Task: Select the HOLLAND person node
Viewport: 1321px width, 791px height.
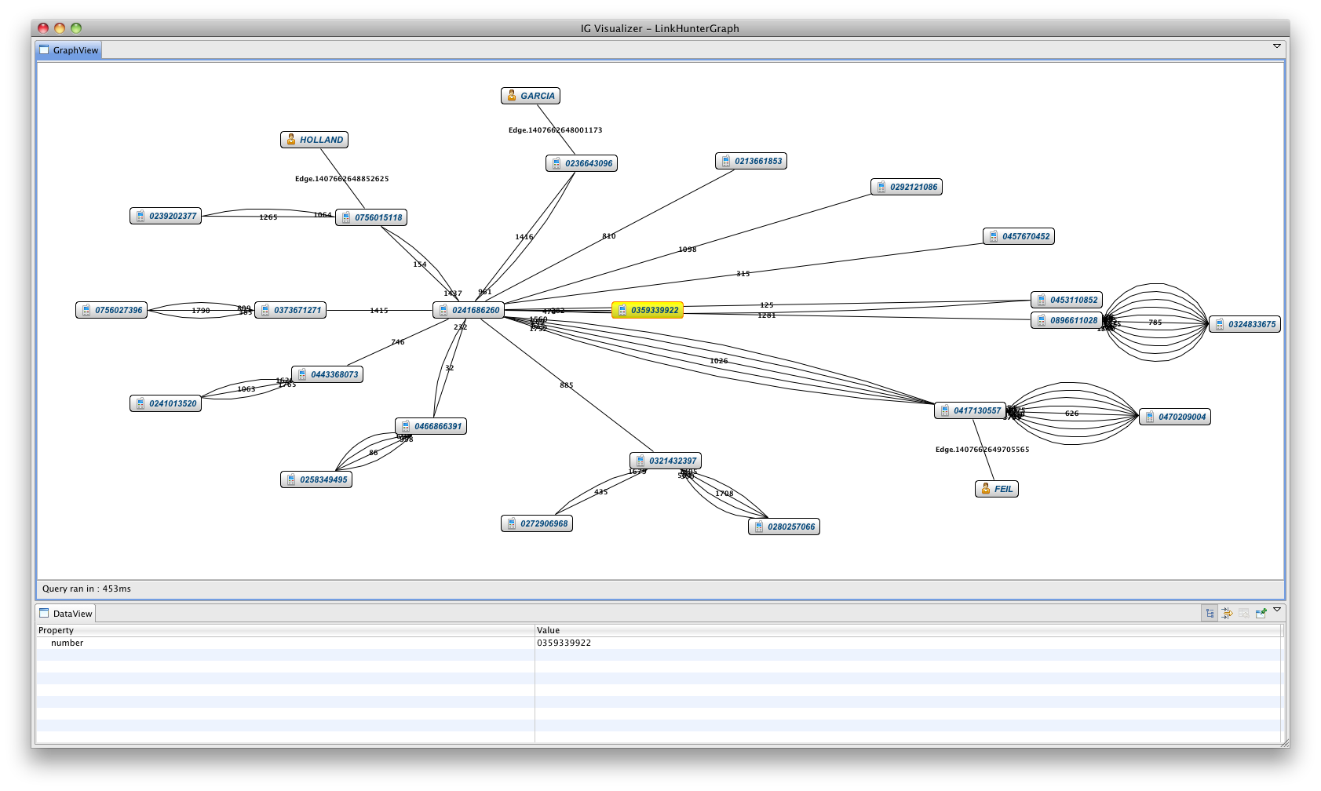Action: 314,140
